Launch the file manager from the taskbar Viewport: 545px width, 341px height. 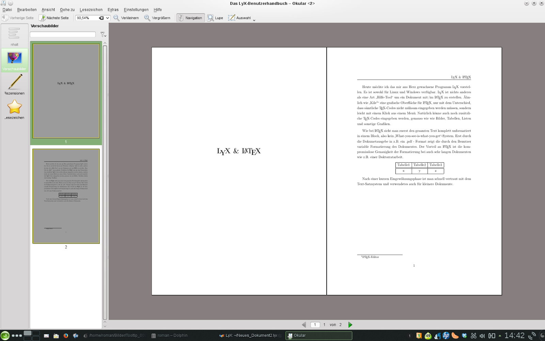point(56,336)
